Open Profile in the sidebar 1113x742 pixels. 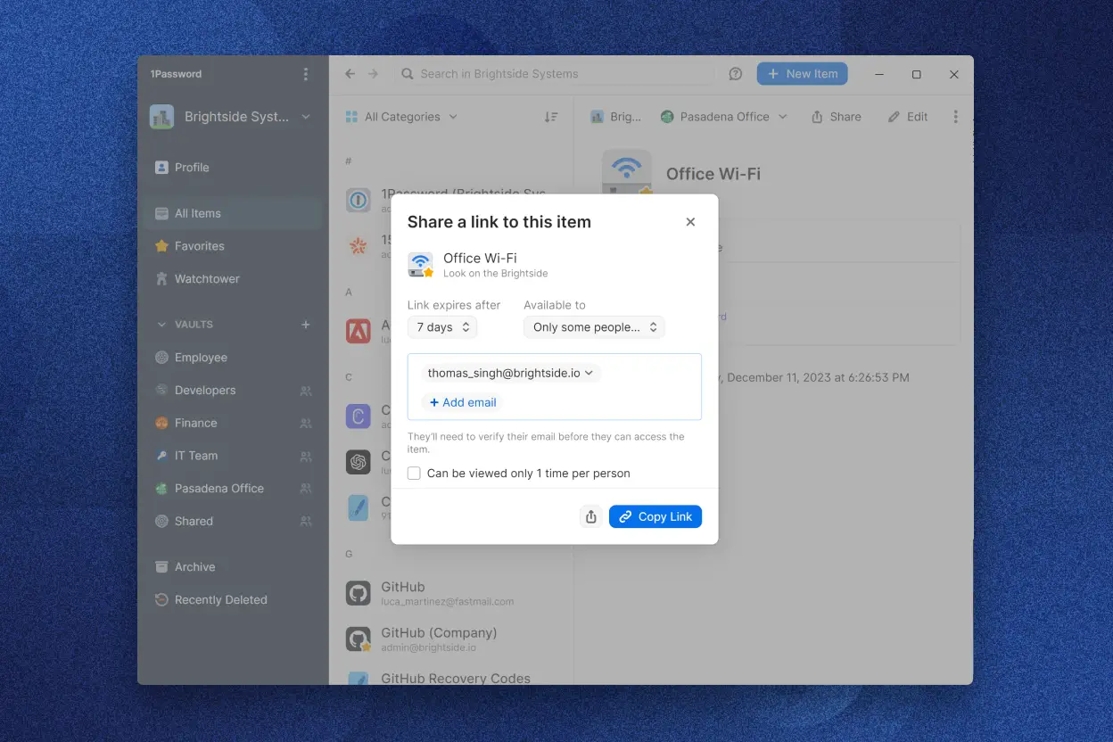click(x=234, y=167)
